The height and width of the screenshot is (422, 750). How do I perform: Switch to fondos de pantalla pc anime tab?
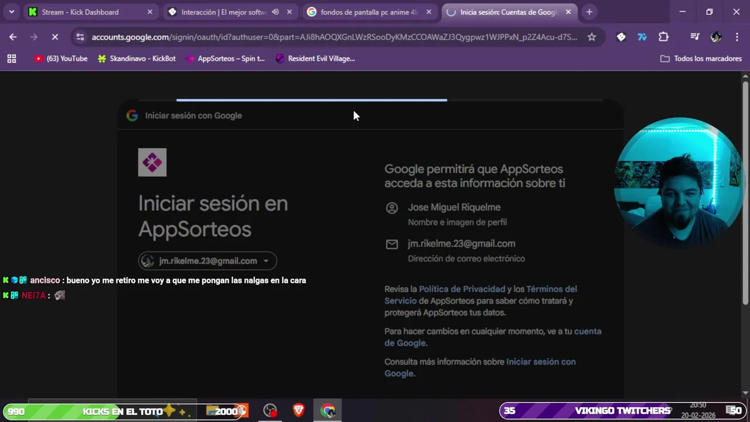pyautogui.click(x=369, y=12)
